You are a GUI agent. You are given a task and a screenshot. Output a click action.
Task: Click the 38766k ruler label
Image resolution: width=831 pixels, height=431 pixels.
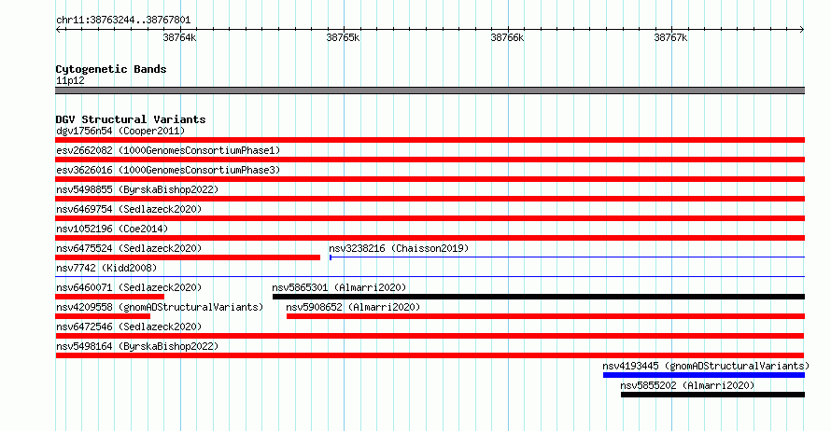[x=507, y=37]
